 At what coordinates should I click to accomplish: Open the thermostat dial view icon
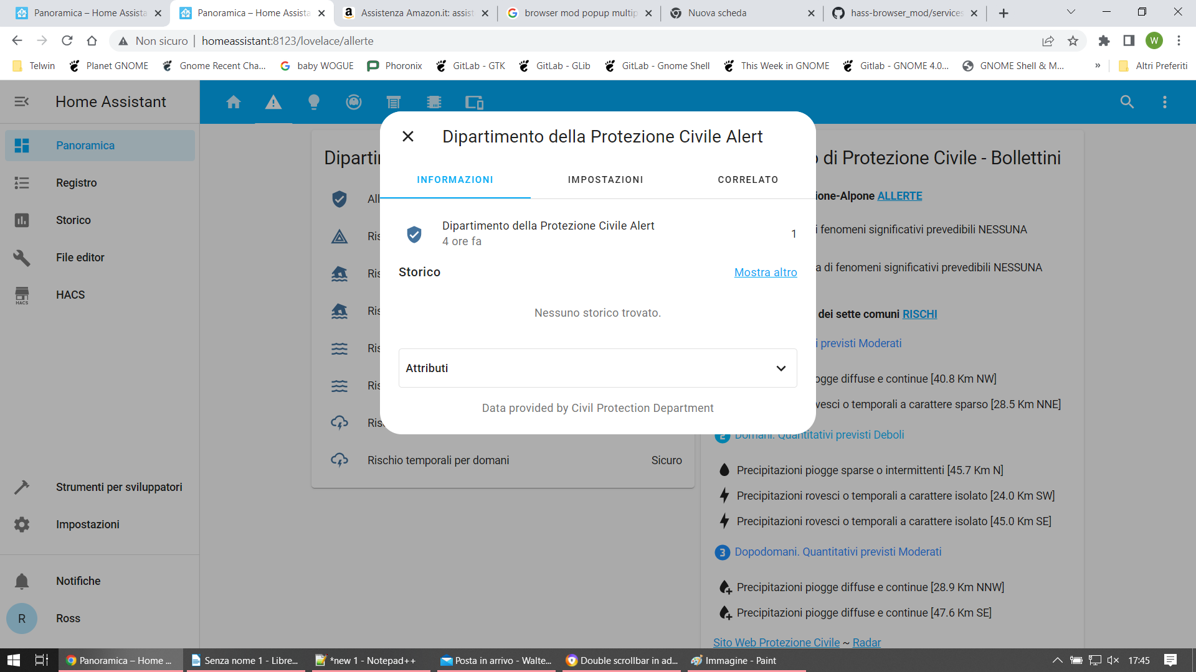[353, 102]
